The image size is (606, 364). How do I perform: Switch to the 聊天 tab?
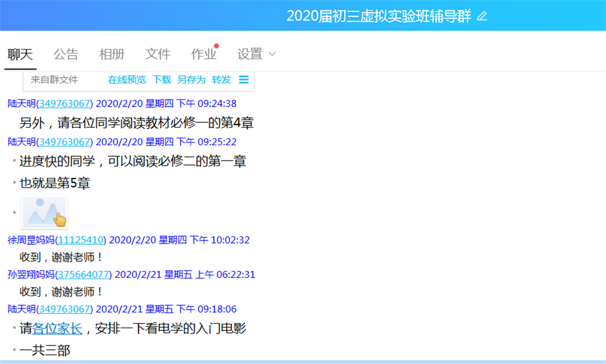pos(20,54)
